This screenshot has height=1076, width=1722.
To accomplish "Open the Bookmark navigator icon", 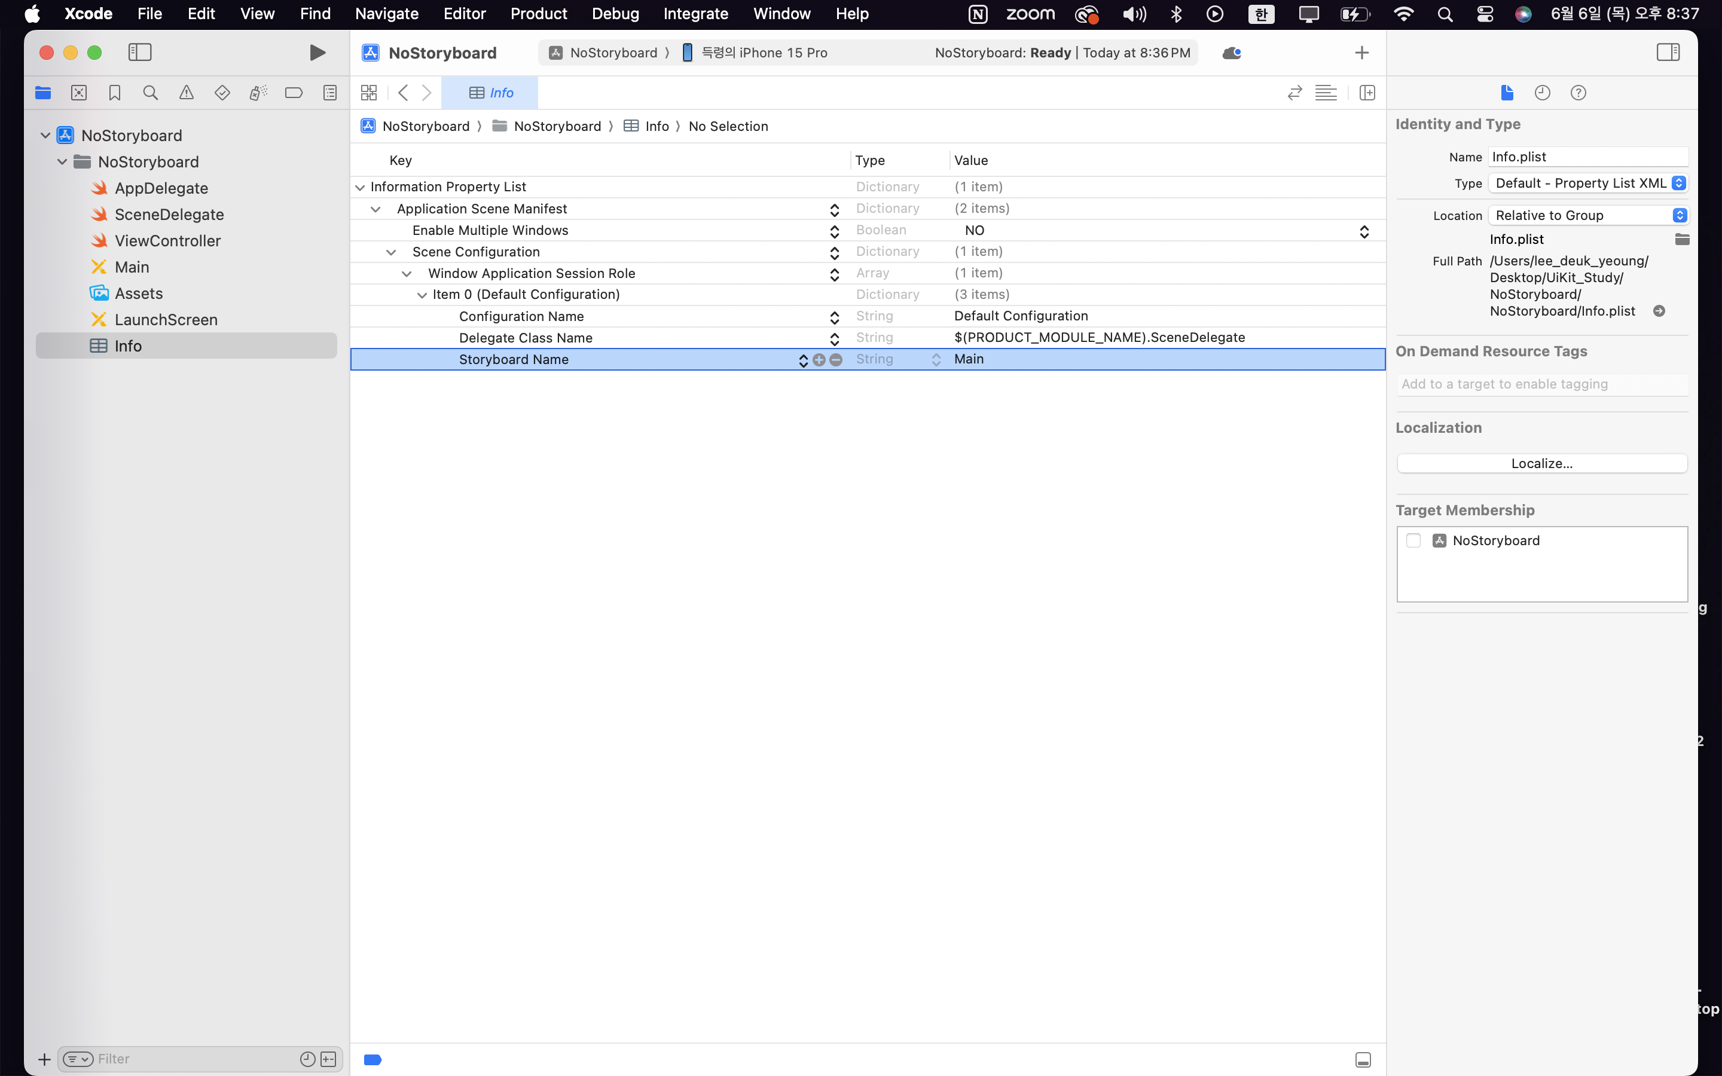I will 115,93.
